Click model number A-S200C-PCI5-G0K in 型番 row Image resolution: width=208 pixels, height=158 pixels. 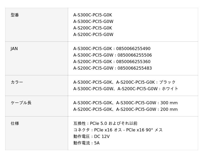[x=93, y=28]
